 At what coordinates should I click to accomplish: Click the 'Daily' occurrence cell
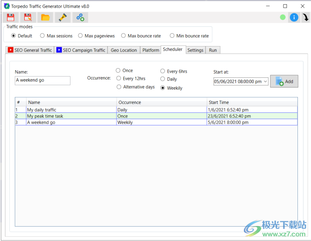162,110
